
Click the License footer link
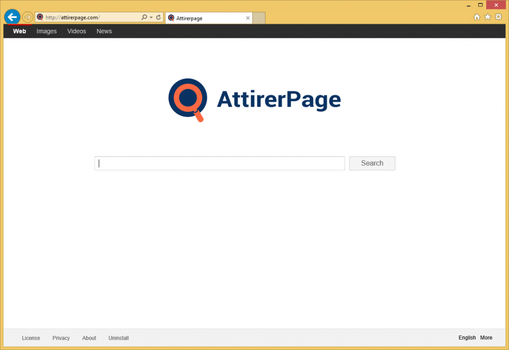click(x=31, y=338)
